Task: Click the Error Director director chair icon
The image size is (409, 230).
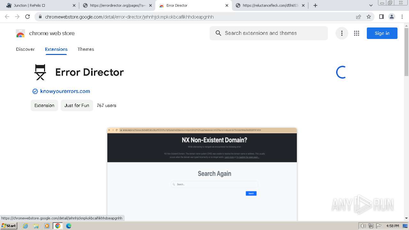Action: (x=40, y=72)
